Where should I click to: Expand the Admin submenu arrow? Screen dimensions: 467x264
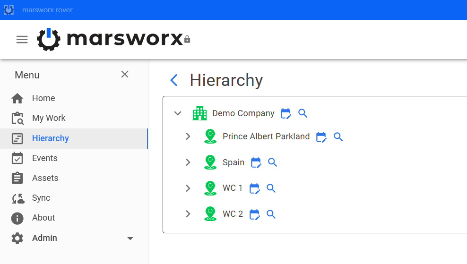[130, 238]
